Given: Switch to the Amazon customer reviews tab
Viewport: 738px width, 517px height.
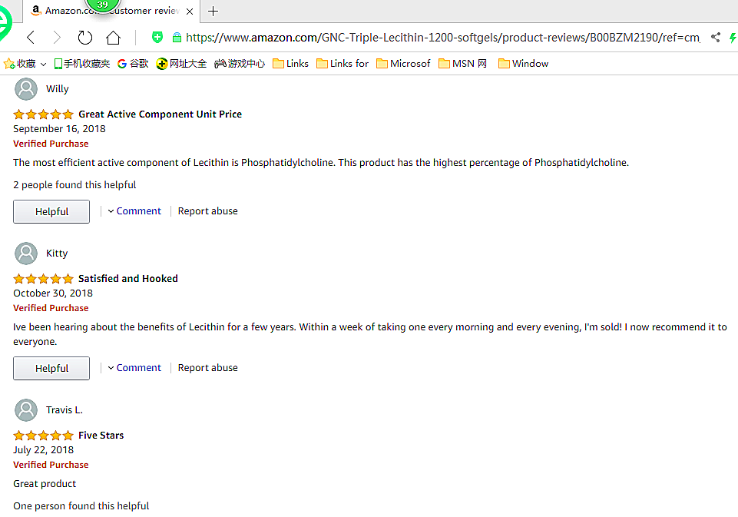Looking at the screenshot, I should [x=108, y=11].
